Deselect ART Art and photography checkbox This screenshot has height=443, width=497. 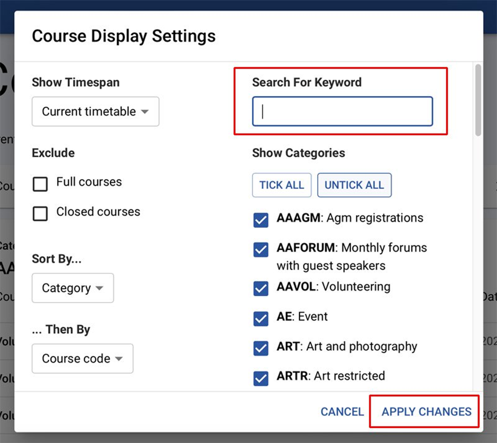[x=261, y=348]
